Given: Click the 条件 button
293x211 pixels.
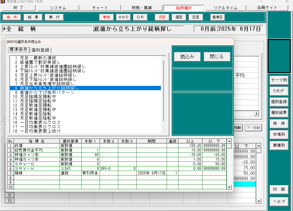Looking at the screenshot, I should click(12, 17).
